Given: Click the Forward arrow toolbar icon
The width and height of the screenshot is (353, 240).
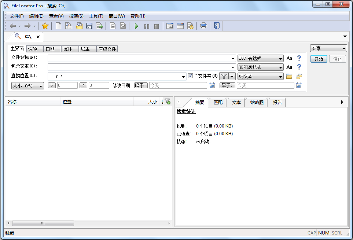Looking at the screenshot, I should (x=27, y=26).
